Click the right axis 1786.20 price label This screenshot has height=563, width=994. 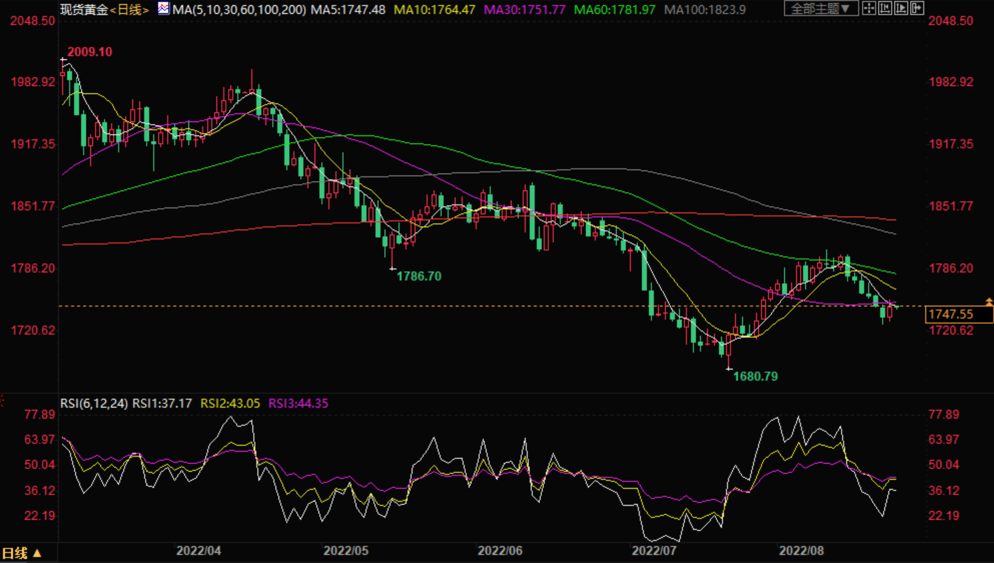[951, 268]
